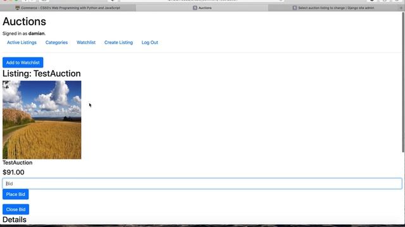The width and height of the screenshot is (405, 227).
Task: Open the Watchlist link
Action: pos(86,42)
